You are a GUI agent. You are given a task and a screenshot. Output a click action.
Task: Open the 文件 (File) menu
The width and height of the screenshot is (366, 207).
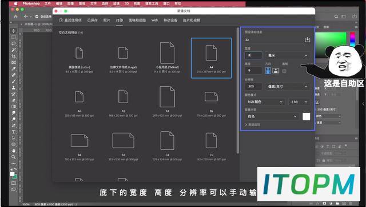click(47, 3)
